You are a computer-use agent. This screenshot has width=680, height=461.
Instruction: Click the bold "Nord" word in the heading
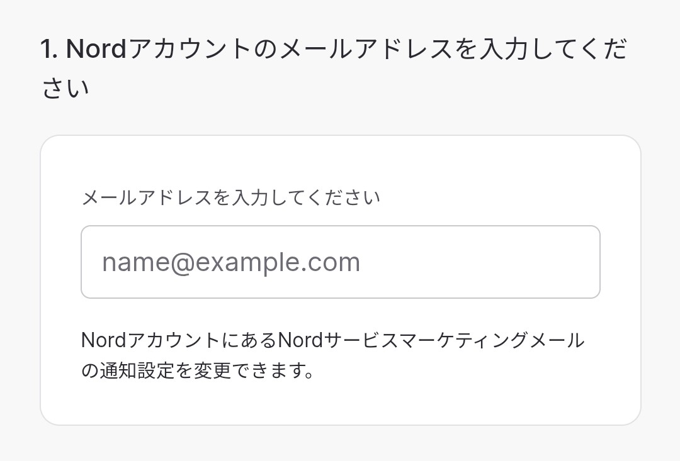[96, 50]
